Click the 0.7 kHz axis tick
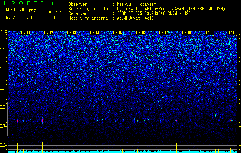Image resolution: width=241 pixels, height=153 pixels. point(3,126)
